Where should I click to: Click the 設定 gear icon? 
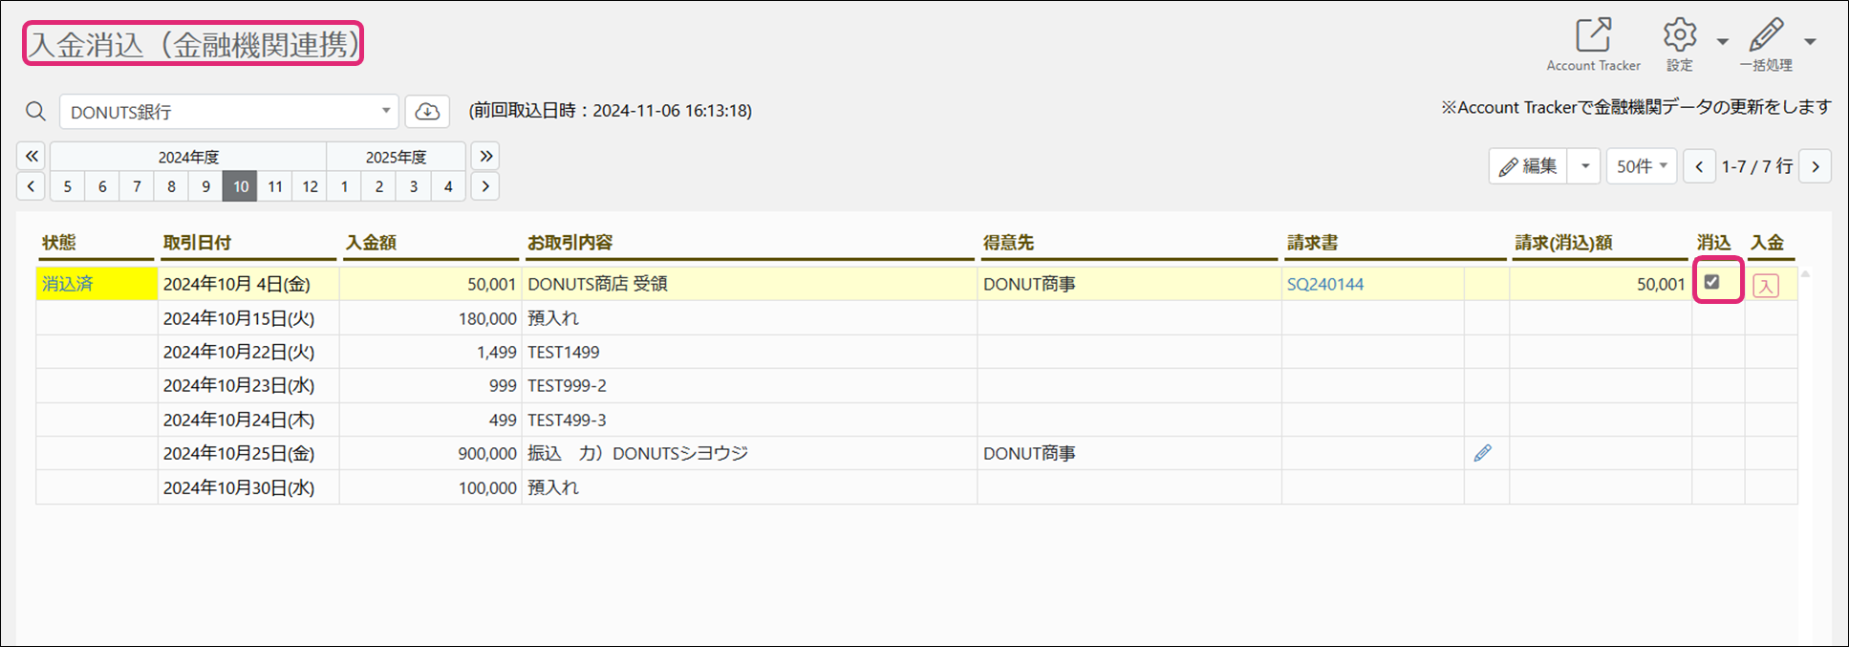[1679, 35]
